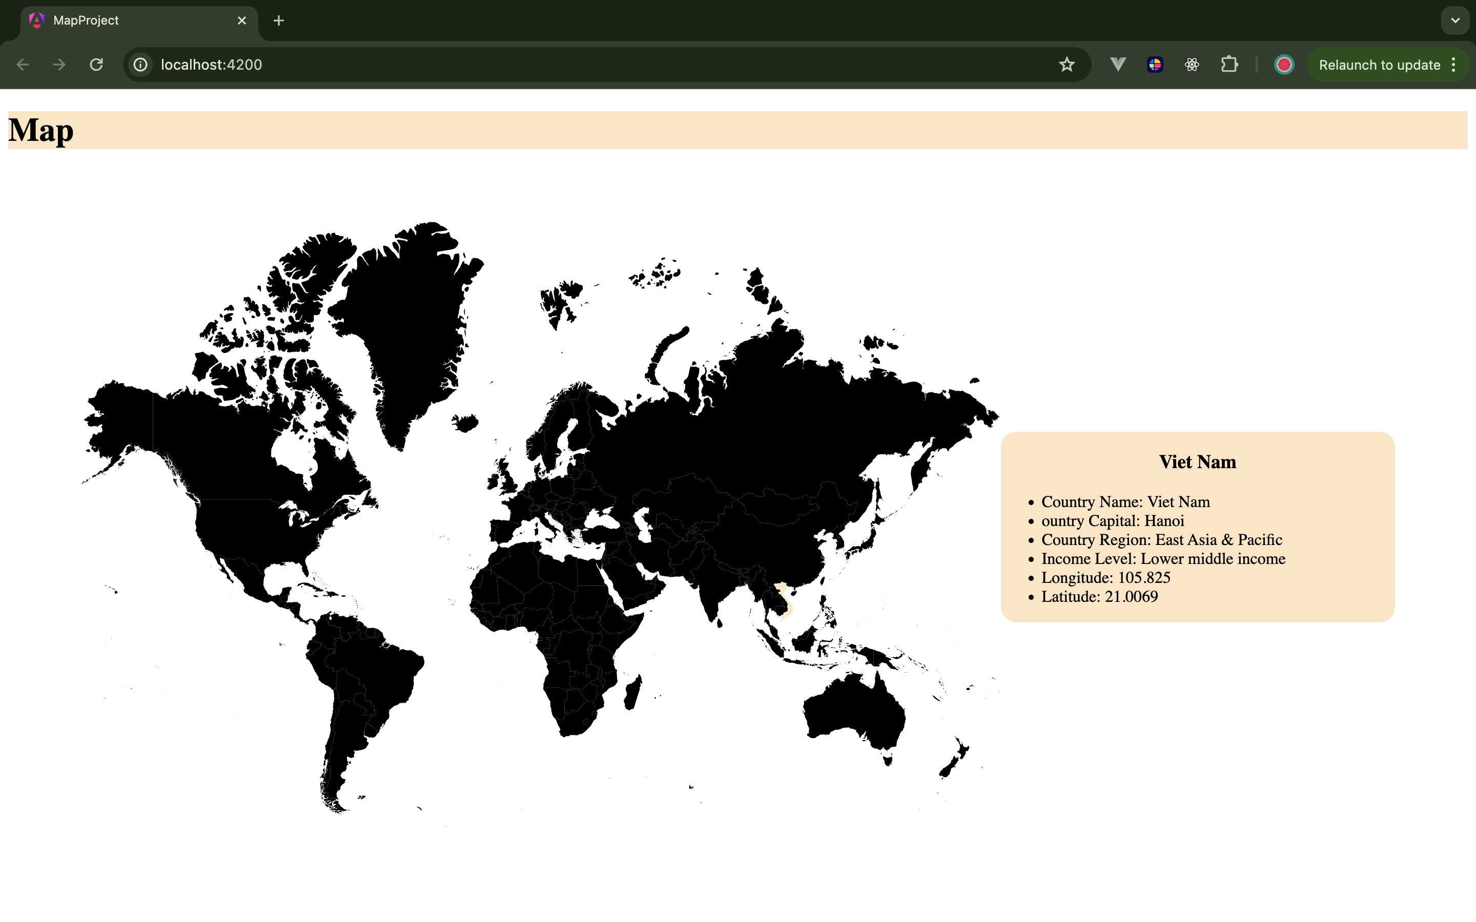Image resolution: width=1476 pixels, height=922 pixels.
Task: Click inside the address bar
Action: click(x=427, y=65)
